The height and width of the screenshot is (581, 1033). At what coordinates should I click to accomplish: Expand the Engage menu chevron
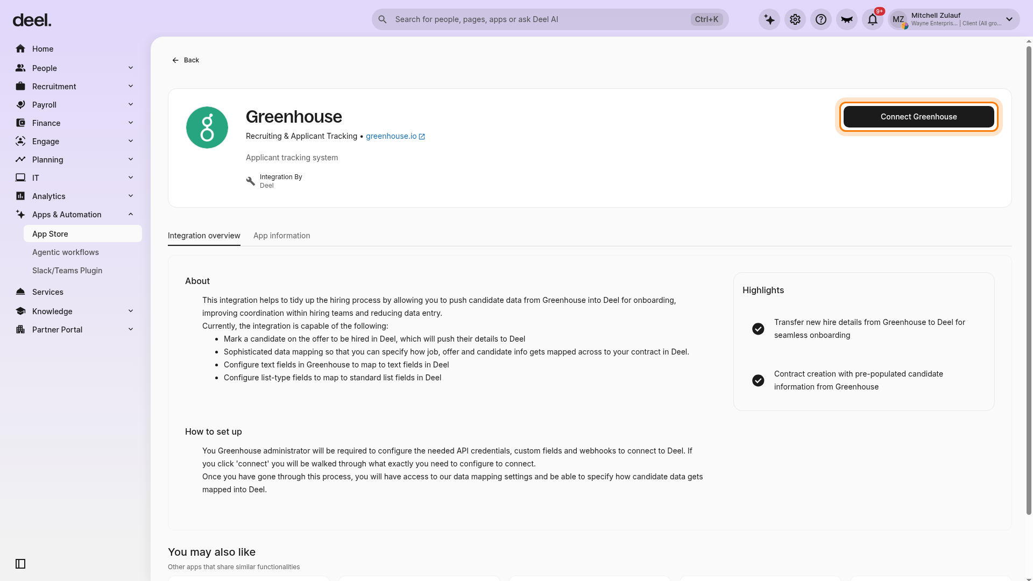(x=131, y=141)
